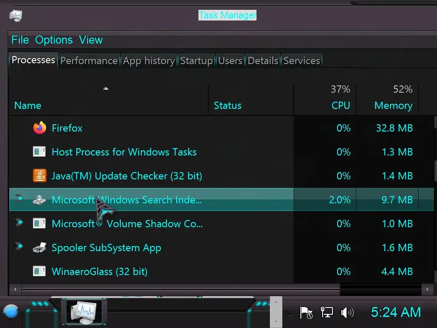Expand the Microsoft Volume Shadow Copy row
Image resolution: width=437 pixels, height=328 pixels.
point(19,222)
